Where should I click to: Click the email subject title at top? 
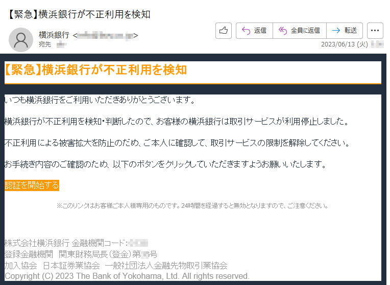pos(79,14)
